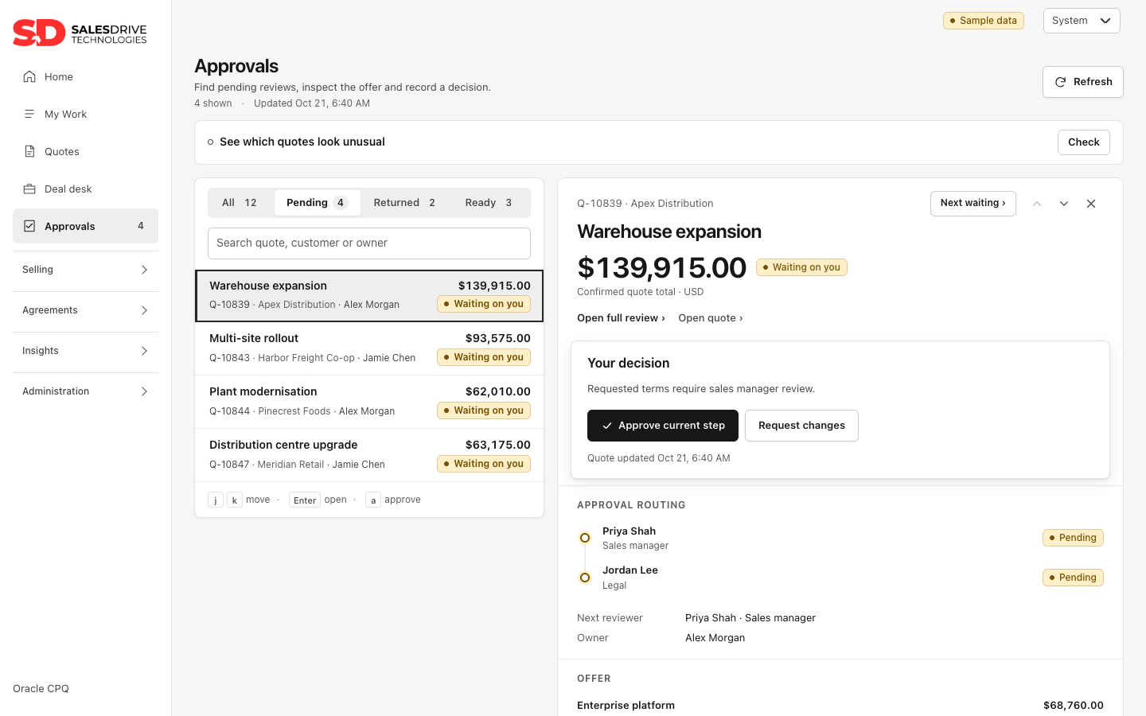Click Waiting on you badge for Distribution centre upgrade
1146x716 pixels.
tap(484, 464)
